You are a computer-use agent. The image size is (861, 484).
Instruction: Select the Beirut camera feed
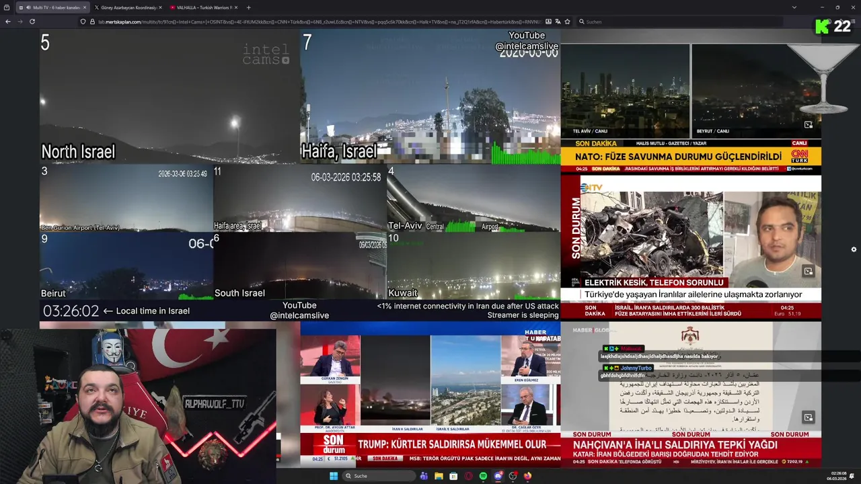(126, 266)
